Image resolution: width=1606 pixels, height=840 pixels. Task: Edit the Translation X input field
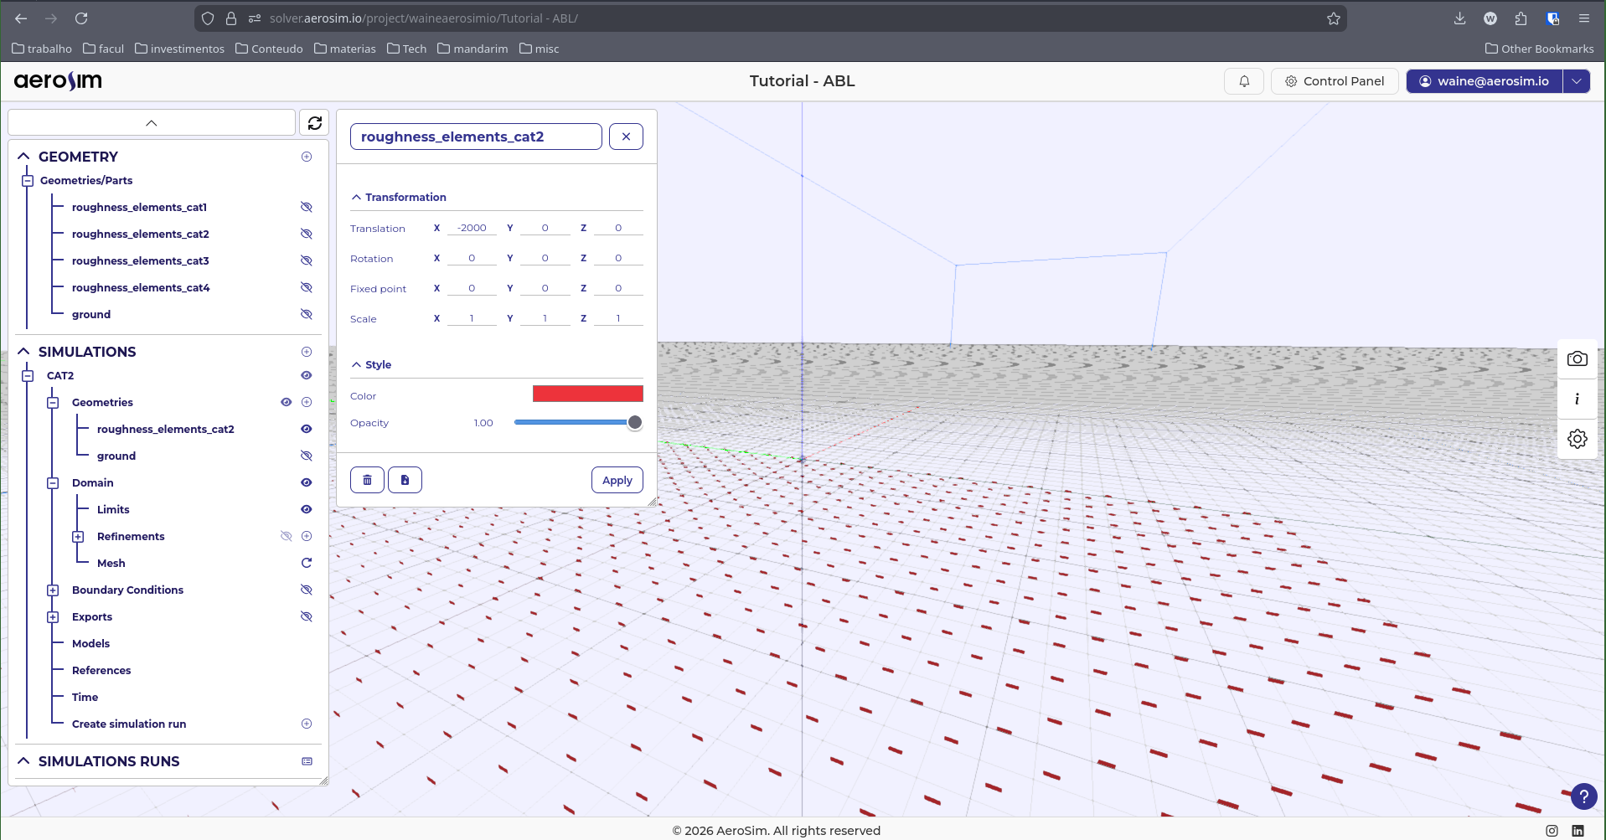(x=472, y=227)
